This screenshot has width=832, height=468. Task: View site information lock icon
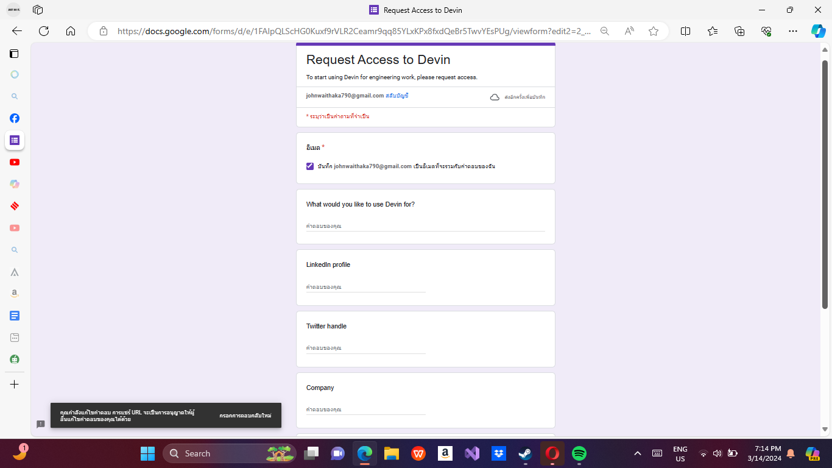click(x=104, y=31)
